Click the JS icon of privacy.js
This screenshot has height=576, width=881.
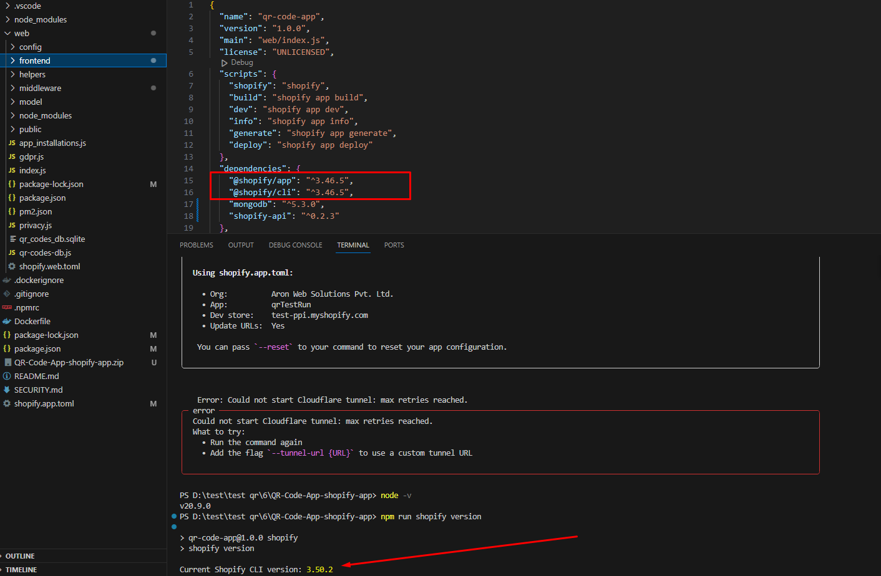click(12, 225)
